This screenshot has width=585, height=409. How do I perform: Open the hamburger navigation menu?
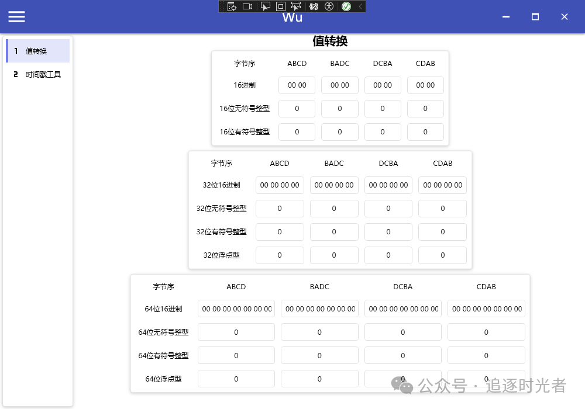coord(16,16)
